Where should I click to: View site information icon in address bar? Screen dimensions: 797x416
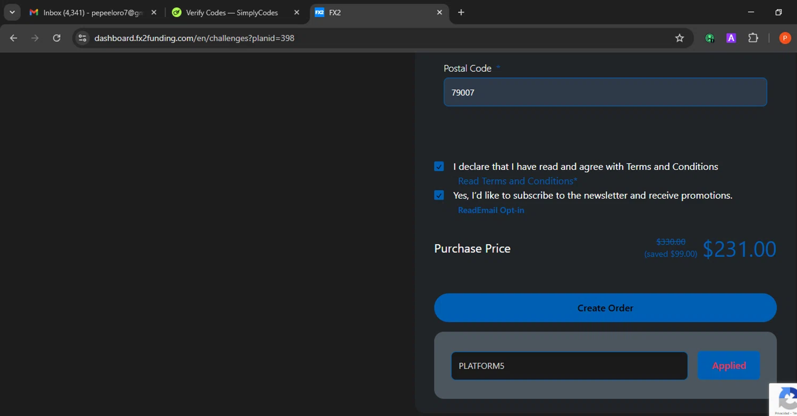point(82,38)
